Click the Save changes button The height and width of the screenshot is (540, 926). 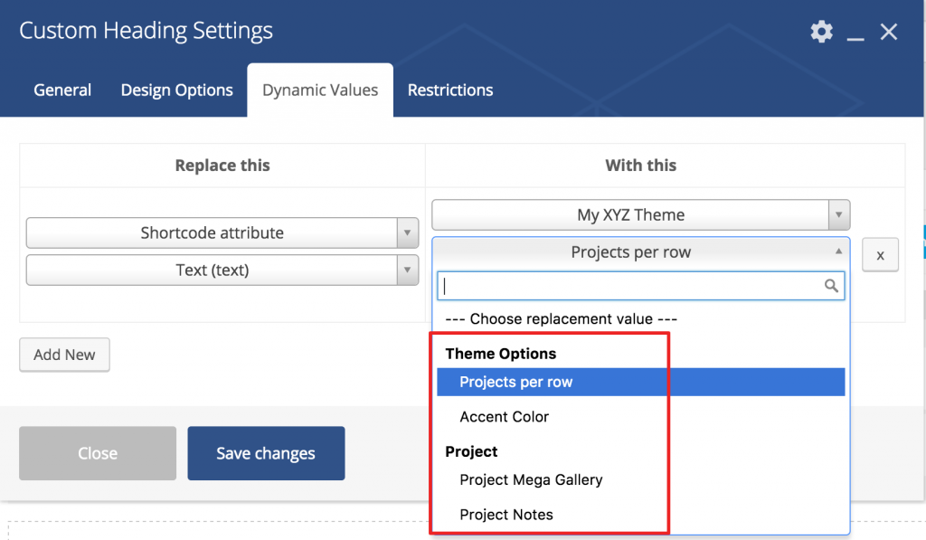266,453
